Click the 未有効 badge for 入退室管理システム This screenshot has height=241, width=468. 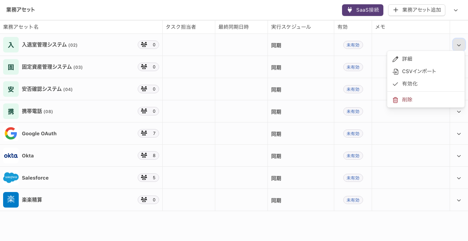(353, 45)
